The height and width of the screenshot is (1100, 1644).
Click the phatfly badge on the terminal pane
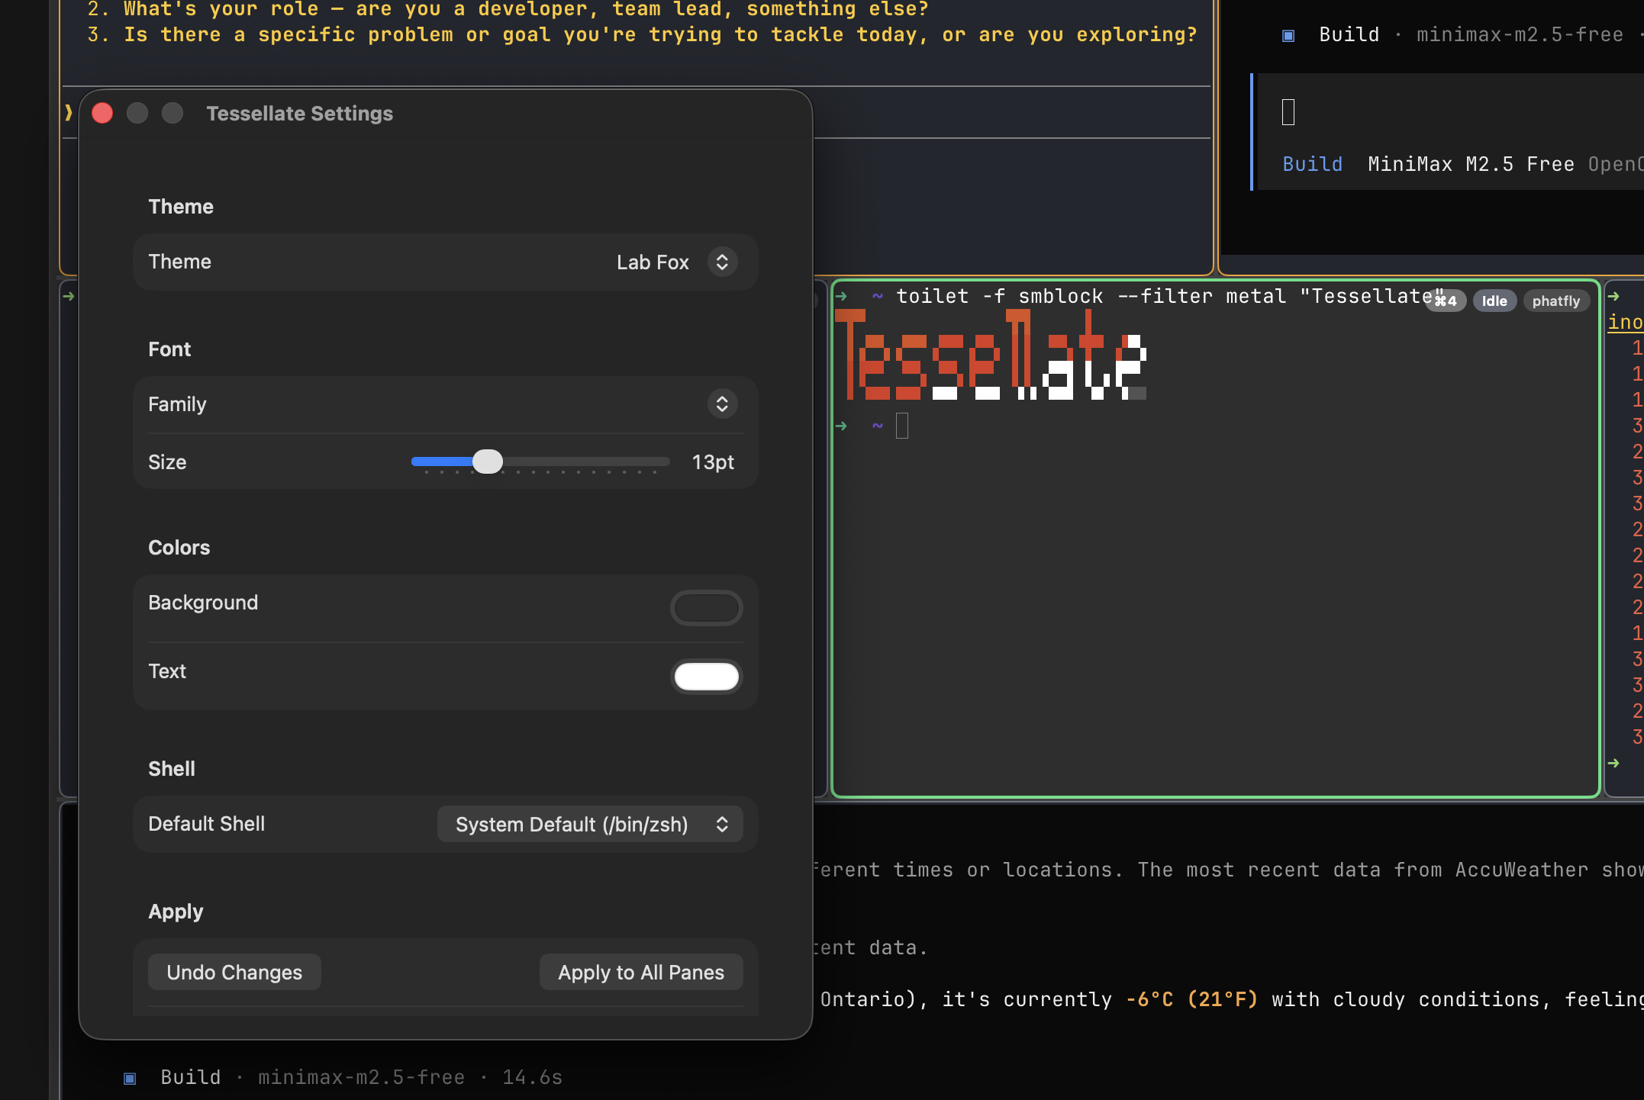(1556, 301)
